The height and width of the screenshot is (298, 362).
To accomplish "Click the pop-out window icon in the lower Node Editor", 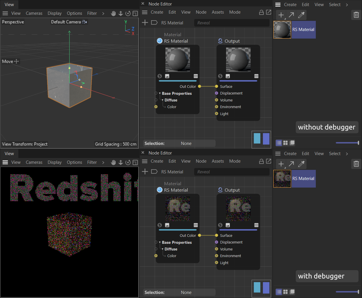I will 269,161.
